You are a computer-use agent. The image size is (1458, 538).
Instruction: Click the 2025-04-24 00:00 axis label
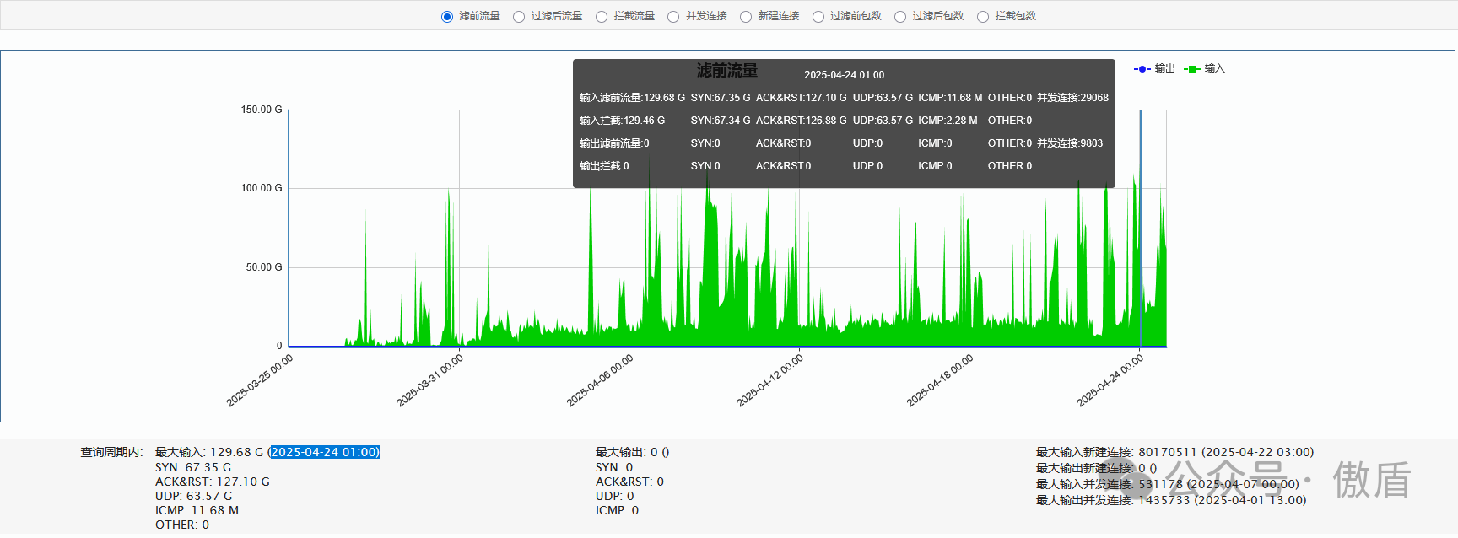1110,380
